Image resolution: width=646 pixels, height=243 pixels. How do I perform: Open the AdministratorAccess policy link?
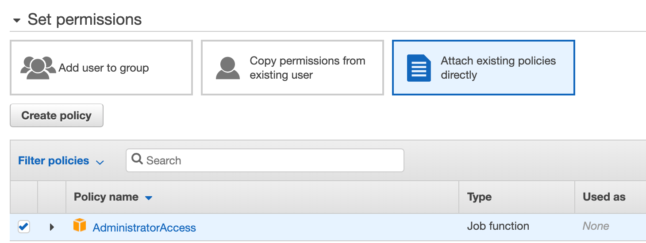point(144,228)
